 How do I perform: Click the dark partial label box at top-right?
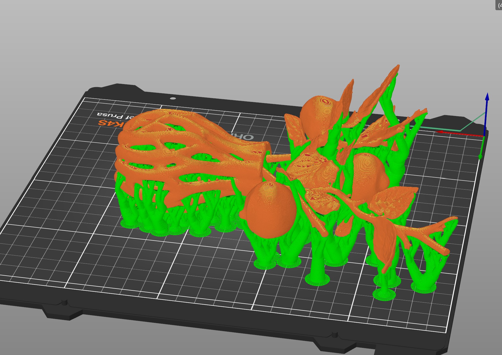click(498, 5)
